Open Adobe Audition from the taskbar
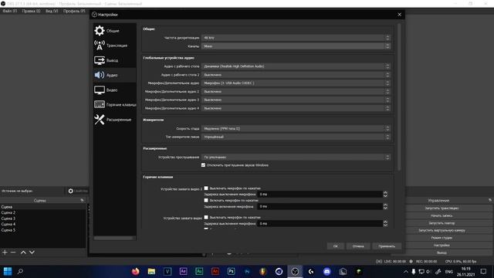The width and height of the screenshot is (494, 278). click(199, 271)
